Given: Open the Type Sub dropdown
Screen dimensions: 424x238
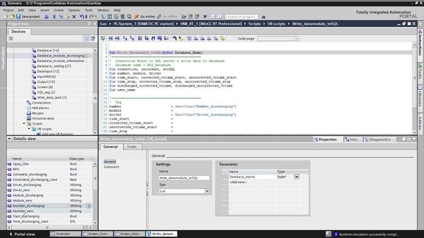Looking at the screenshot, I should (x=207, y=191).
